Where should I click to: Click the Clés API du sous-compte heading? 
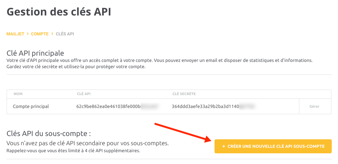49,134
